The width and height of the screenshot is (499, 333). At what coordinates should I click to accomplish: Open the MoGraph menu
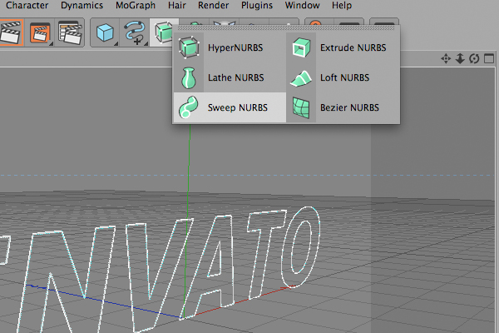136,6
